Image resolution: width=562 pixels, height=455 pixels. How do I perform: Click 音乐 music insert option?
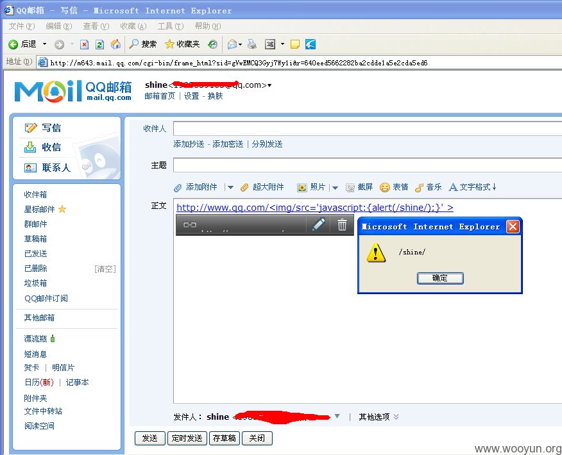coord(428,187)
